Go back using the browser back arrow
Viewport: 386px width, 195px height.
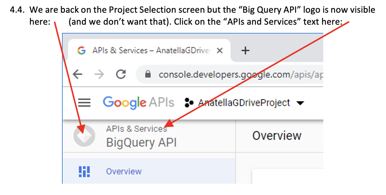[78, 74]
